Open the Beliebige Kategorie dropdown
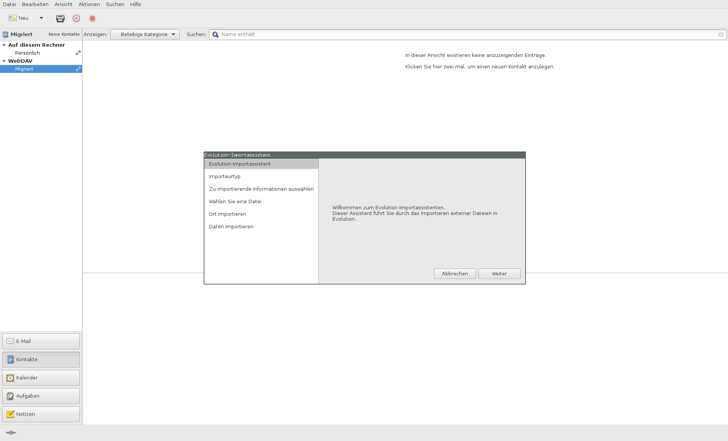 (145, 35)
